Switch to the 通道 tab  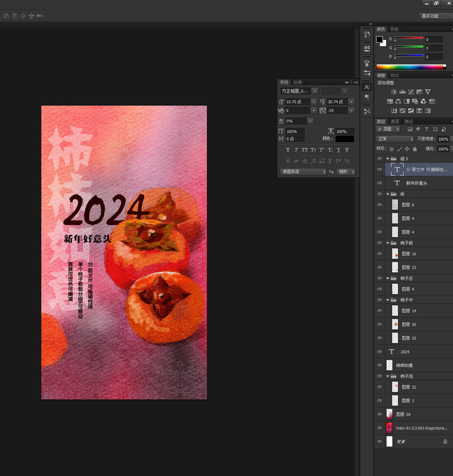coord(395,122)
